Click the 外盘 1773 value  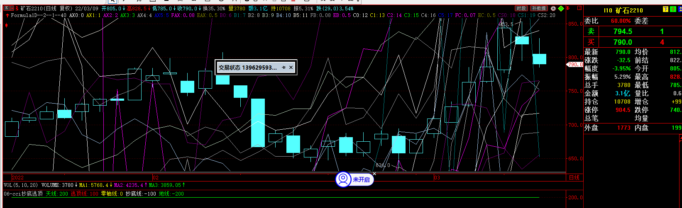tap(623, 128)
